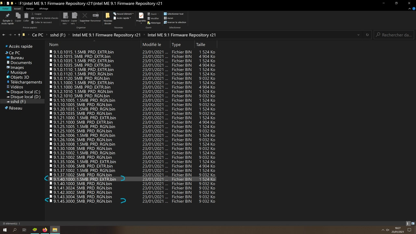Sort by the Nom column header
The image size is (416, 234).
[94, 45]
